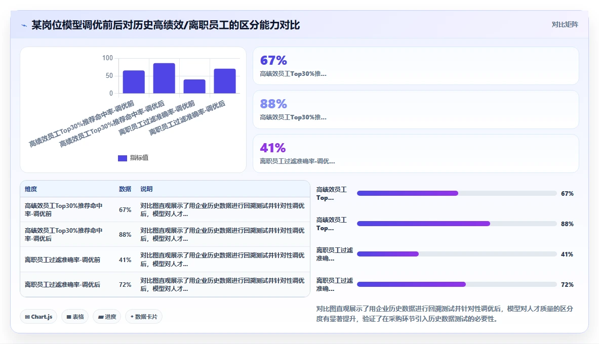
Task: Select table cell 离职员工过滤准确率-调优后
Action: pos(63,284)
